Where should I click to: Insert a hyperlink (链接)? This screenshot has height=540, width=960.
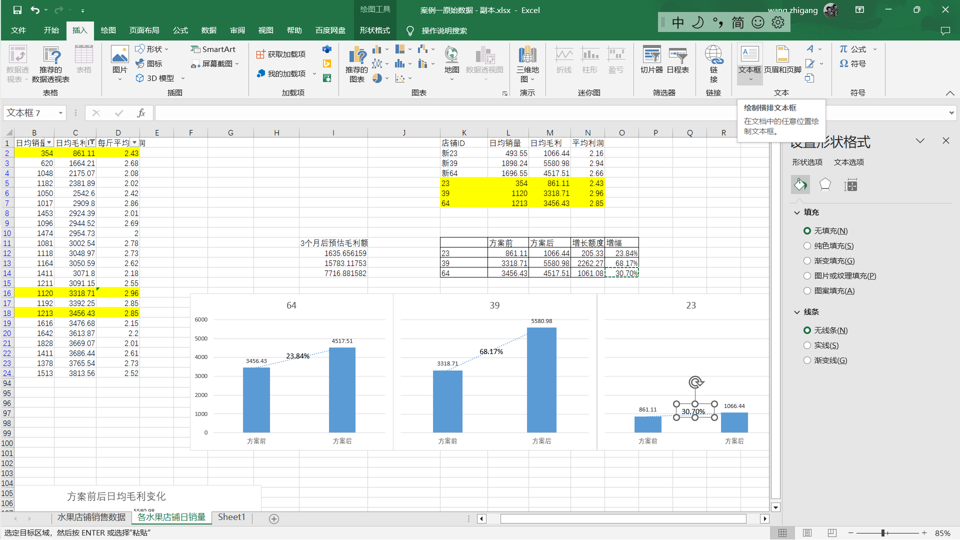point(713,64)
